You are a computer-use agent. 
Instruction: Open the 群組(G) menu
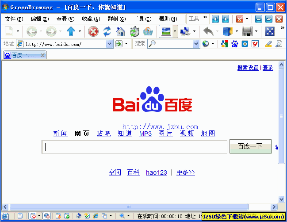(x=117, y=19)
